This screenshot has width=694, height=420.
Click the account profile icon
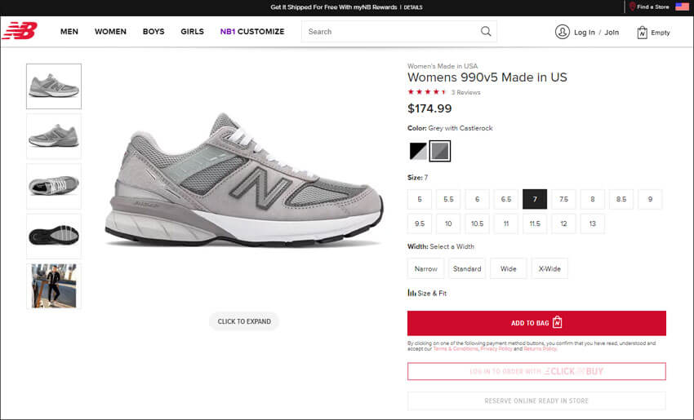pos(562,32)
